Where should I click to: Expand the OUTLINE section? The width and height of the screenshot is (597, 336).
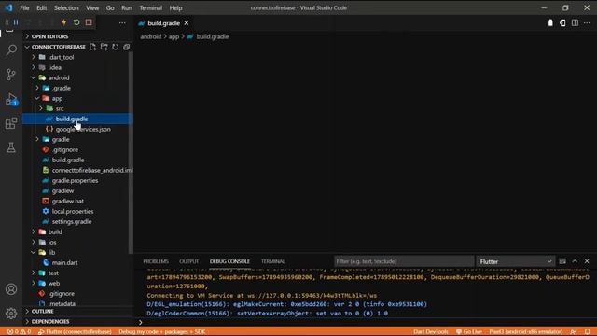[x=27, y=311]
